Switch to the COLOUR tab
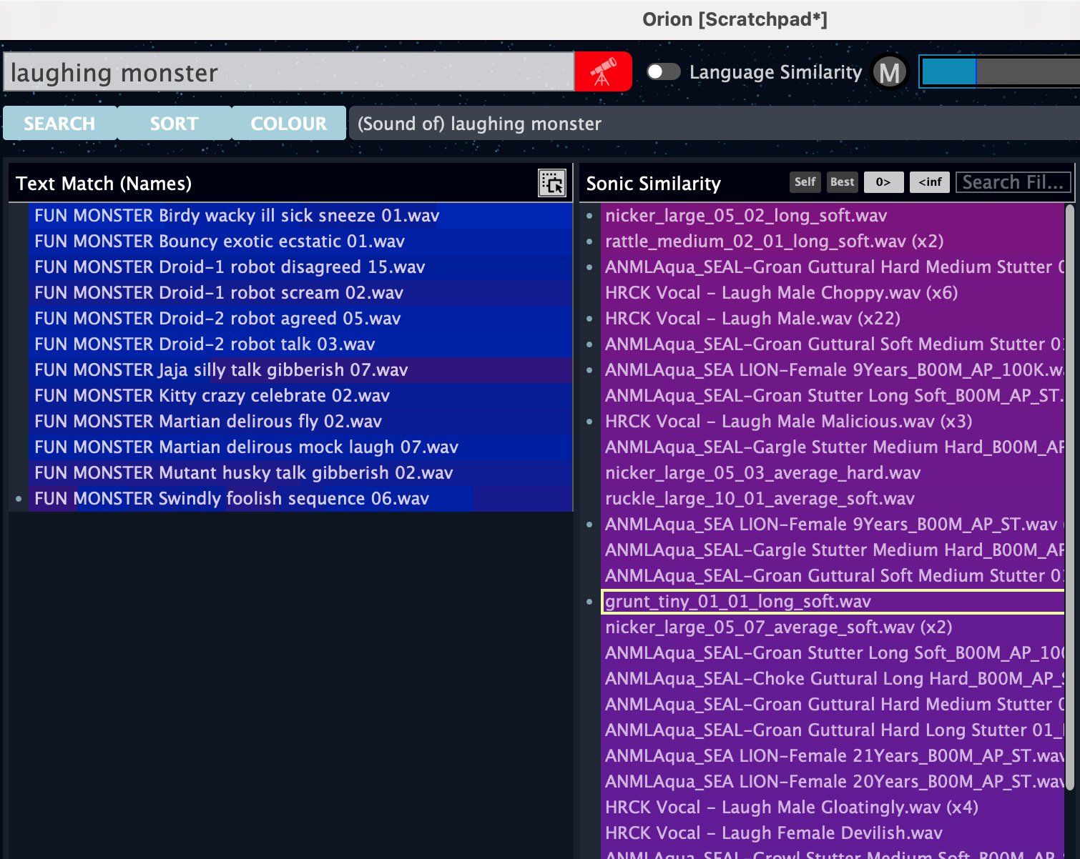Screen dimensions: 1080x859 point(288,124)
